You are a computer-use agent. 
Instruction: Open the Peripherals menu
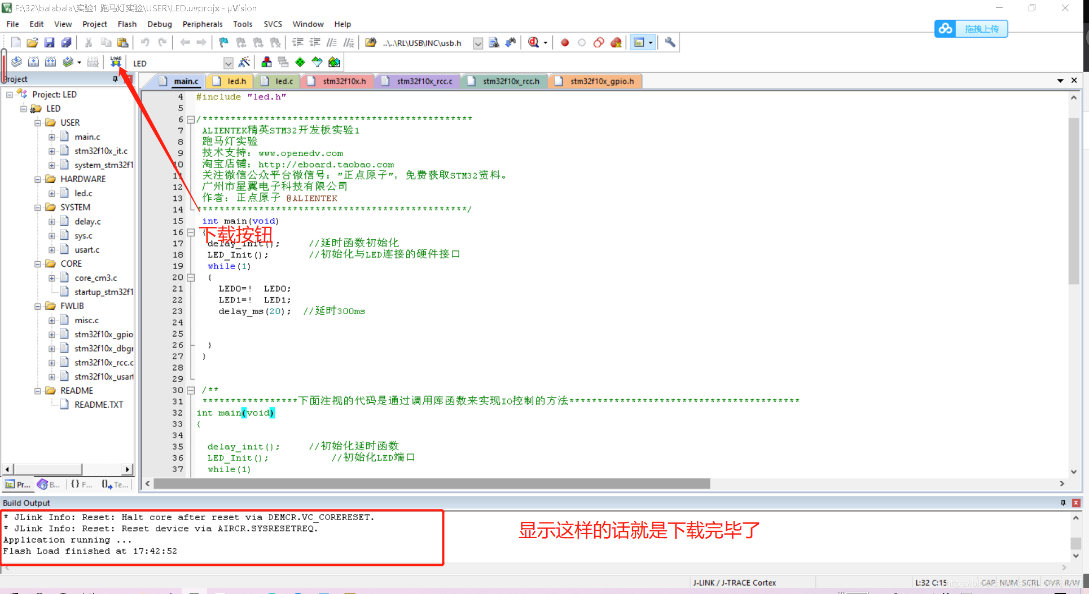[203, 24]
